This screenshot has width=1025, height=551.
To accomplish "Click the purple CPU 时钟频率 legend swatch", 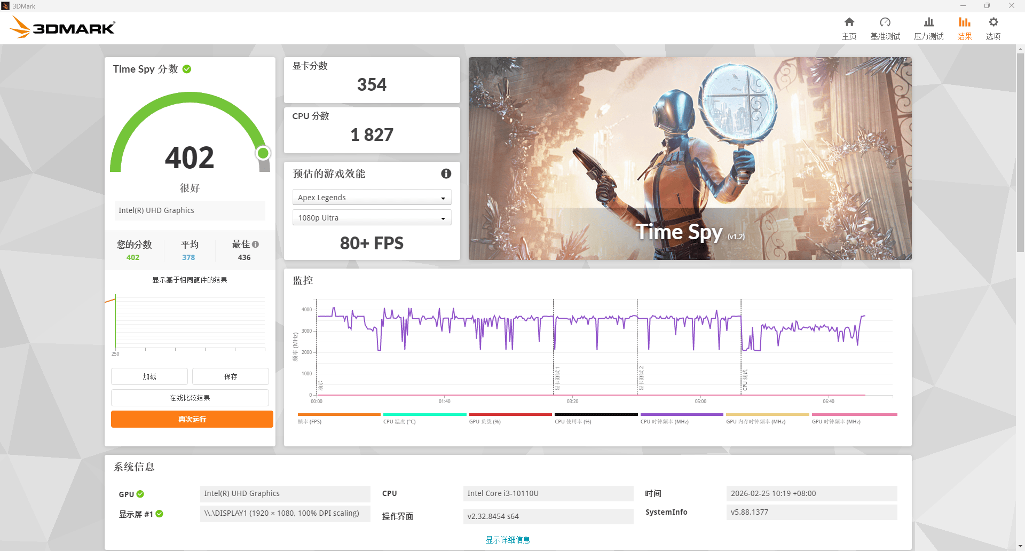I will click(681, 415).
